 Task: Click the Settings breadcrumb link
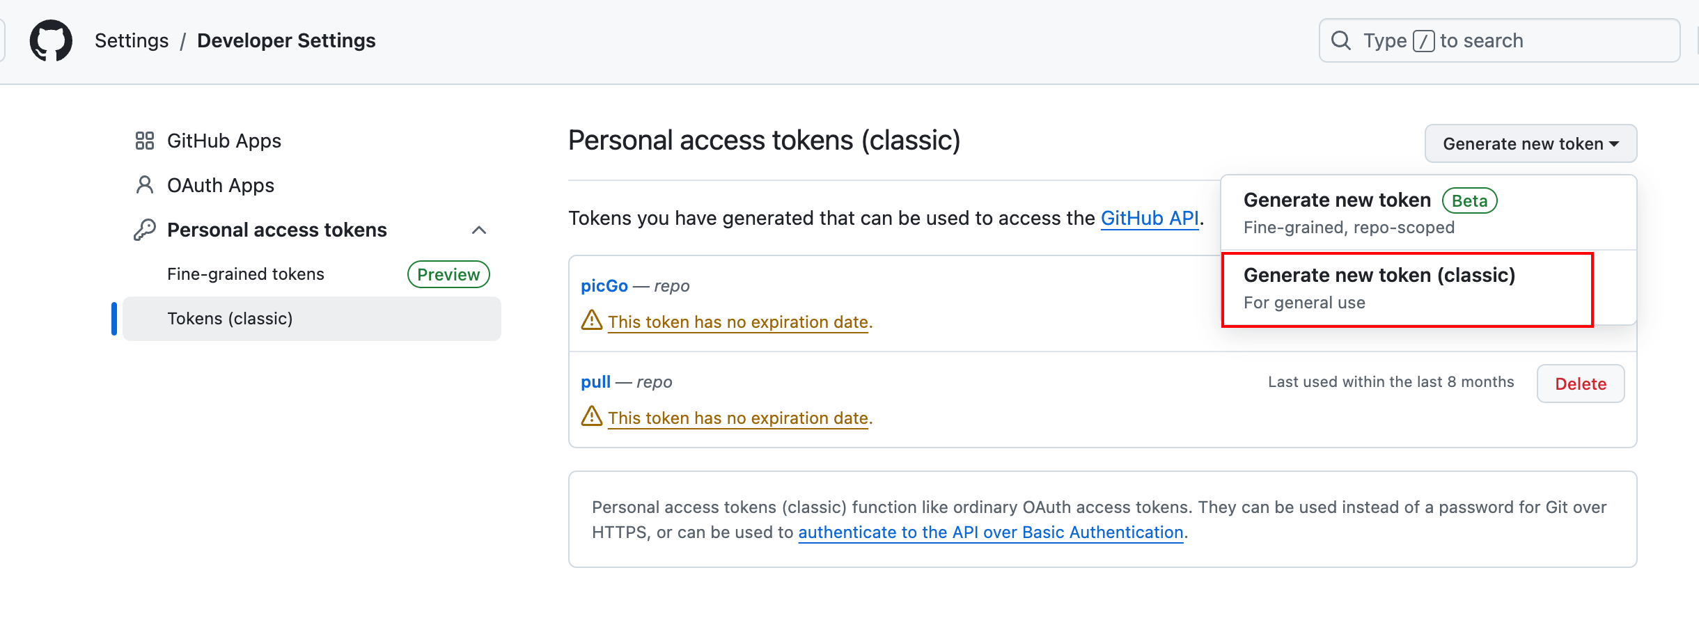(132, 40)
